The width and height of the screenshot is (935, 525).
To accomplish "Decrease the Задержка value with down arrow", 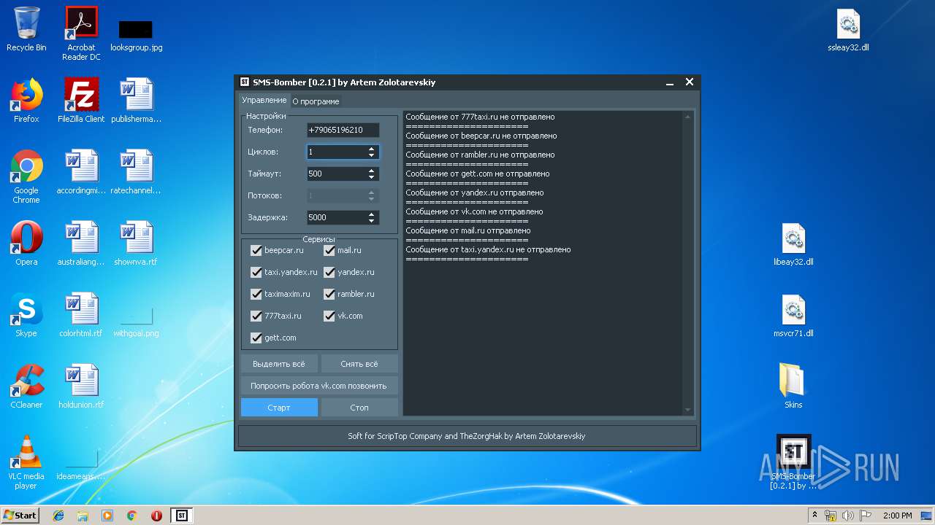I will point(372,221).
